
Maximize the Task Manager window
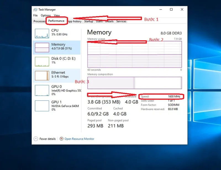click(171, 9)
